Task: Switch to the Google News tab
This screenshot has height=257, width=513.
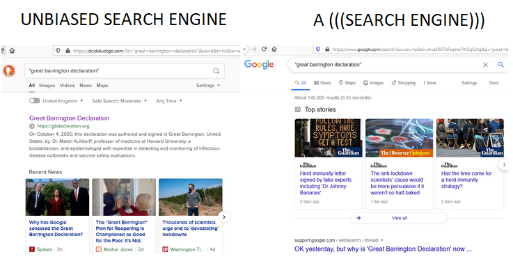Action: tap(322, 83)
